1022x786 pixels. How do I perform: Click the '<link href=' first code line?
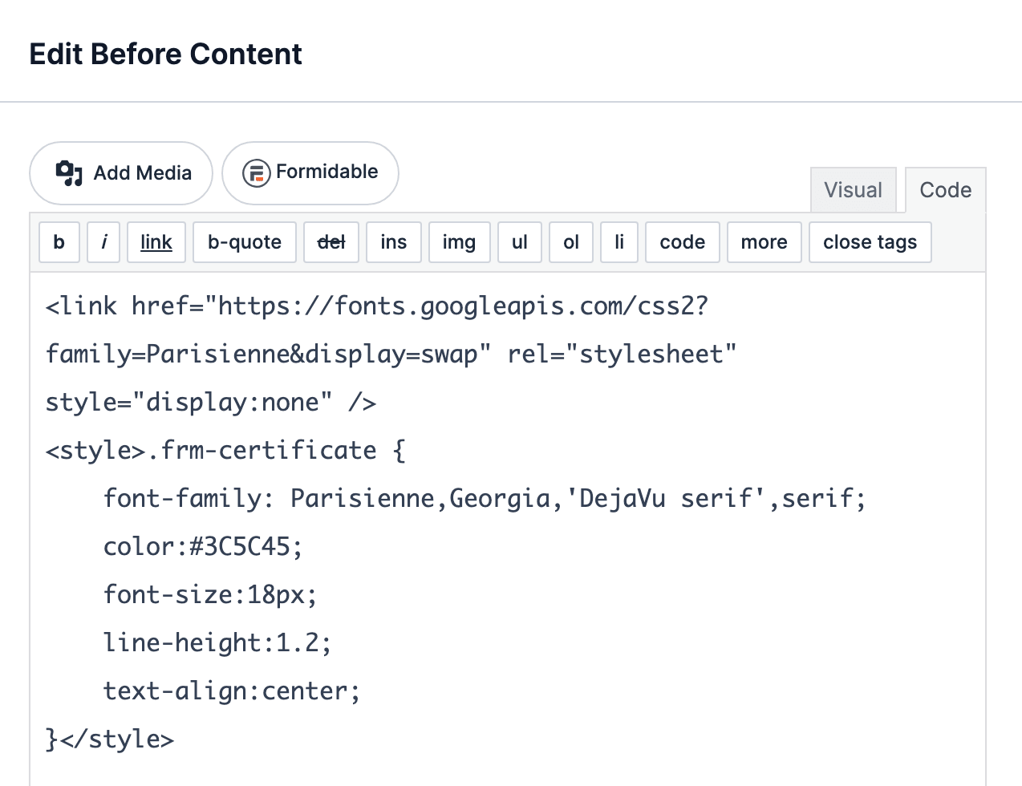click(x=377, y=306)
